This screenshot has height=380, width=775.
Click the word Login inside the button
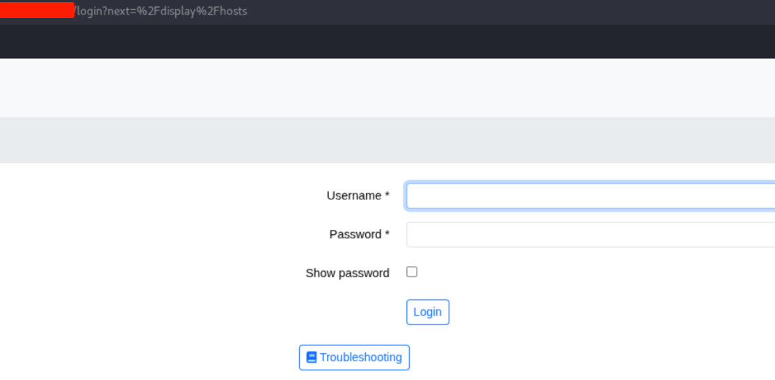[x=427, y=312]
